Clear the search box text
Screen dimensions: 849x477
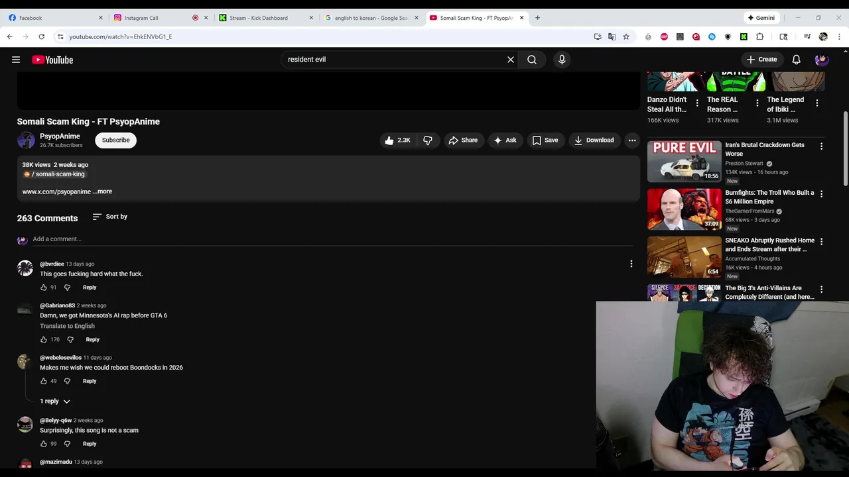tap(511, 60)
